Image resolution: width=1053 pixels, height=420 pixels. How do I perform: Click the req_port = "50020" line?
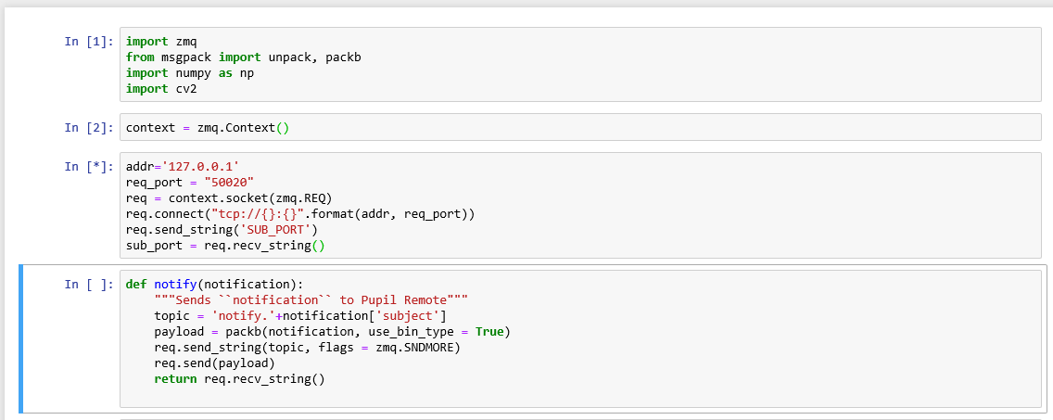189,182
